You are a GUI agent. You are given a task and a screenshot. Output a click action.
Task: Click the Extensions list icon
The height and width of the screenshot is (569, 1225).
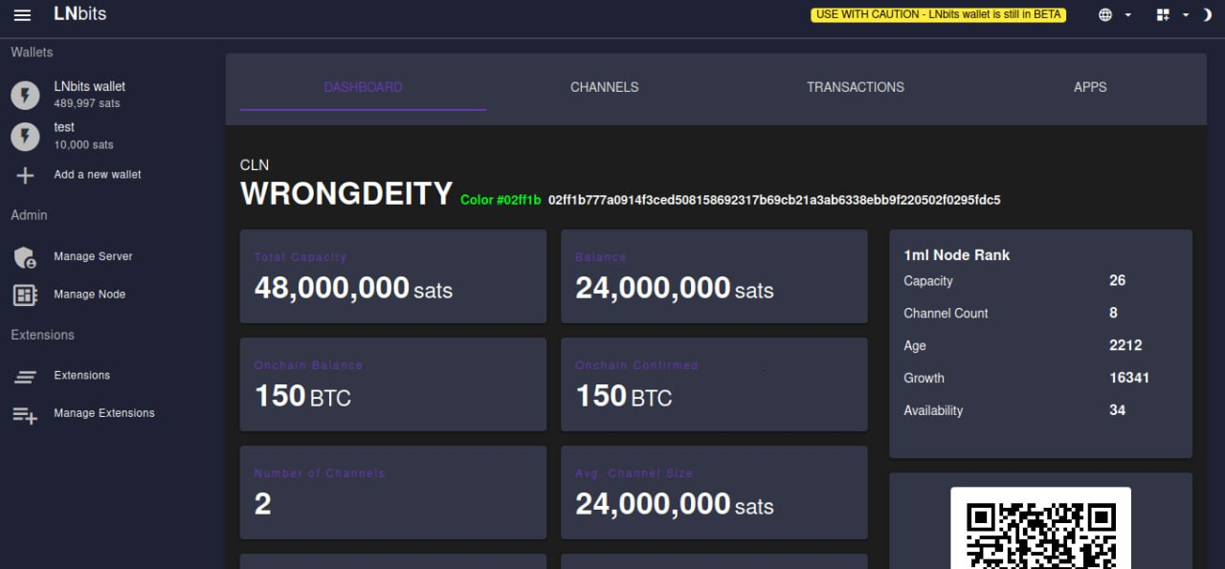25,376
